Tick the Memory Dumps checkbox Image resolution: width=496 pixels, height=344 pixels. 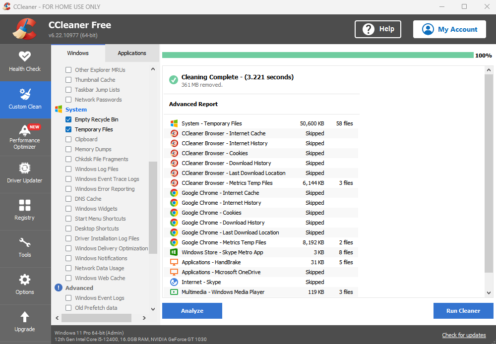point(68,149)
